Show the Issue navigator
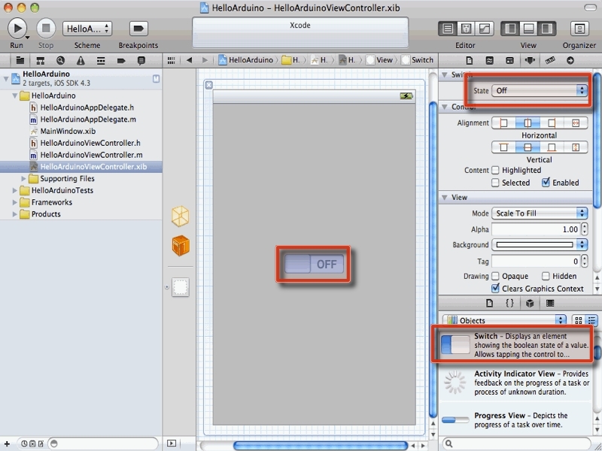Viewport: 602px width, 451px height. 81,60
